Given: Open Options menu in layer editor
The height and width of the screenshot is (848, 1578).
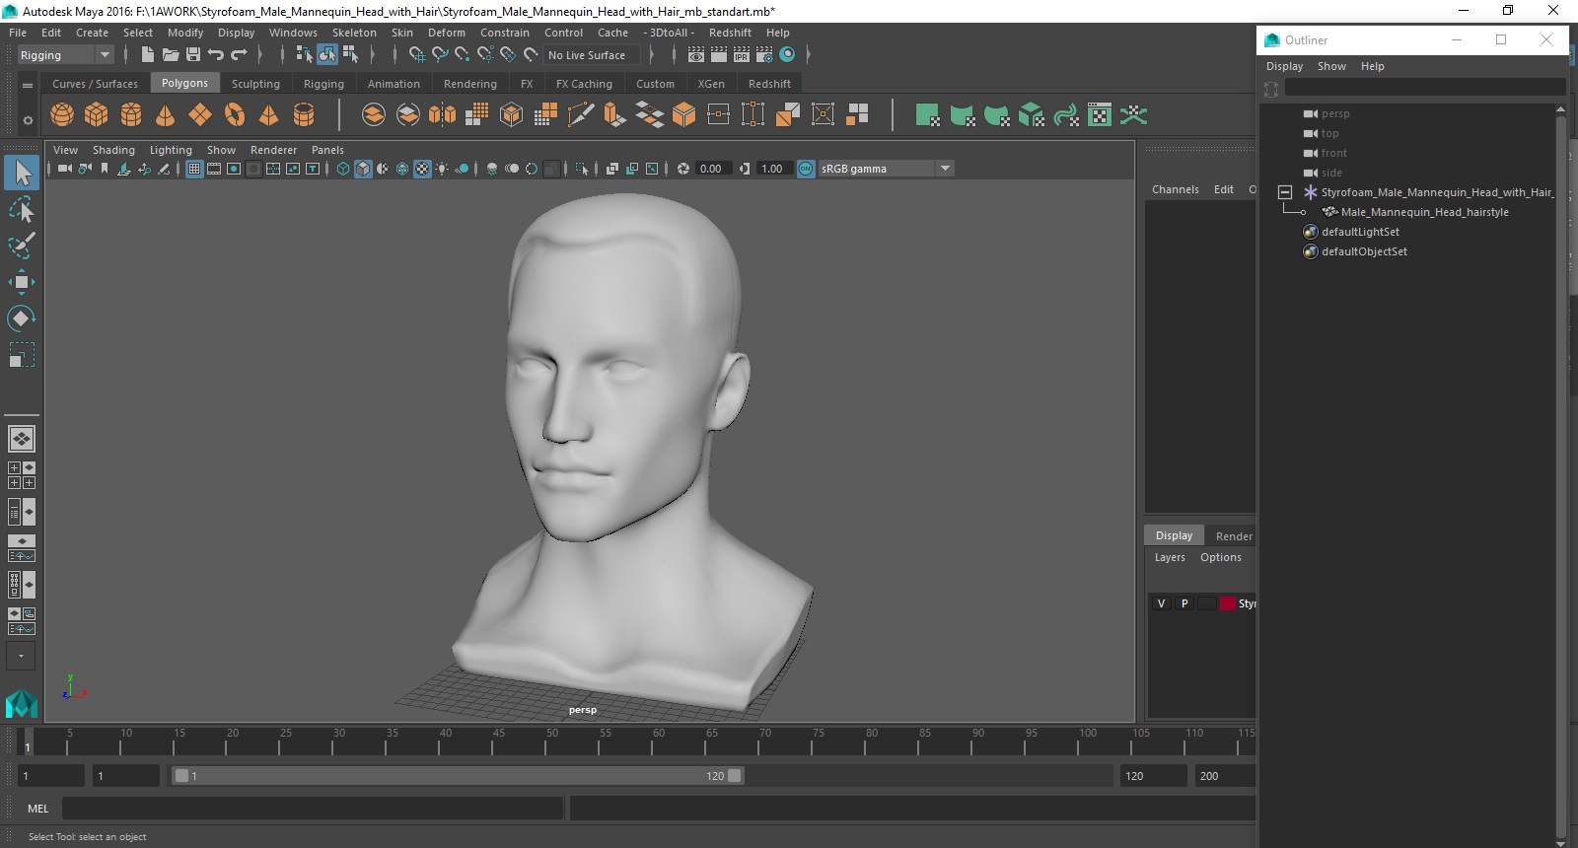Looking at the screenshot, I should [1221, 557].
